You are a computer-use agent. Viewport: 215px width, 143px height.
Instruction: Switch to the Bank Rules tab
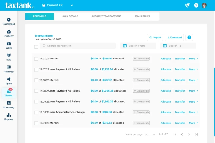(x=142, y=16)
